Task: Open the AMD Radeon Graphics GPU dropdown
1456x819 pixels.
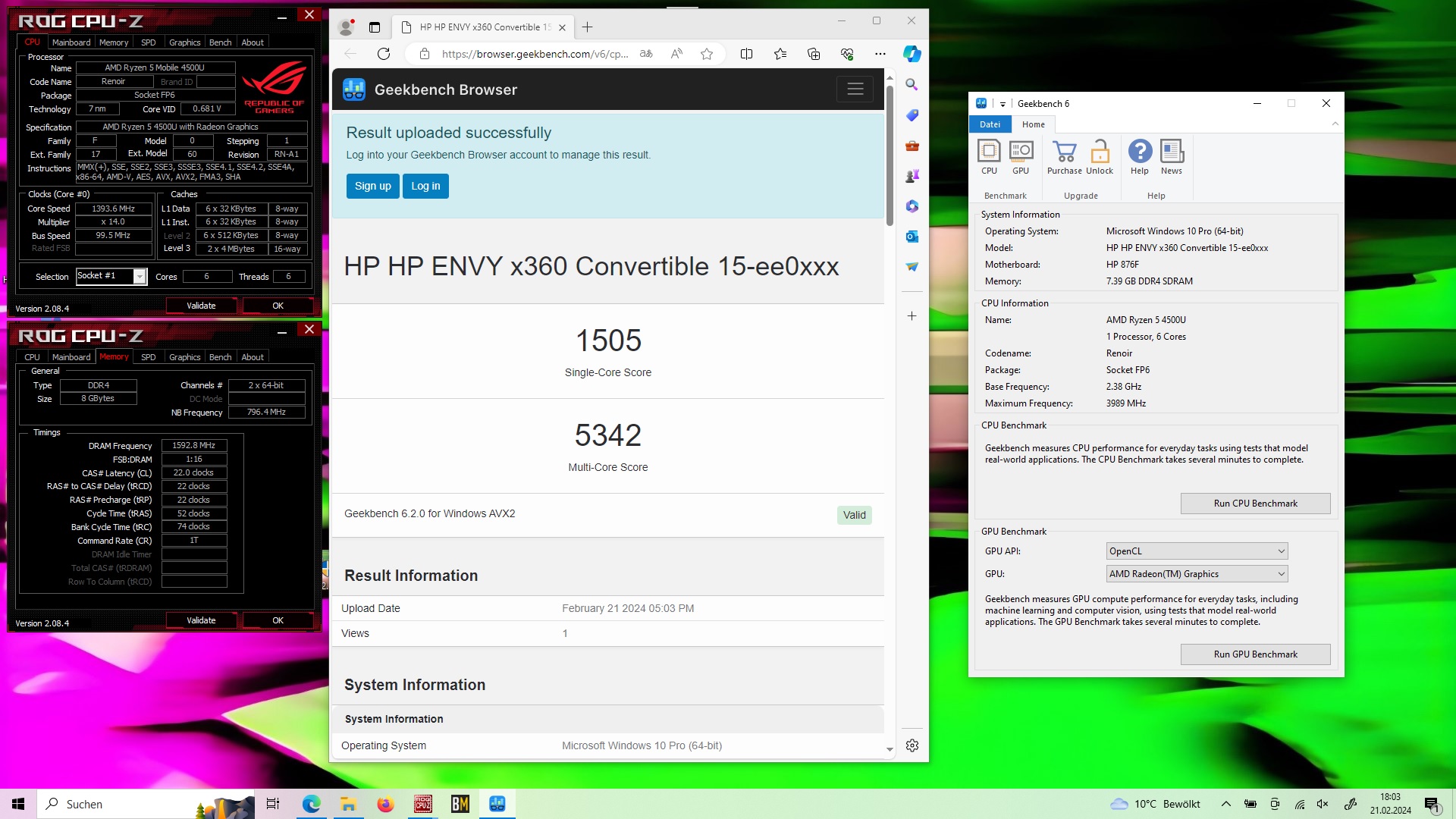Action: coord(1197,574)
